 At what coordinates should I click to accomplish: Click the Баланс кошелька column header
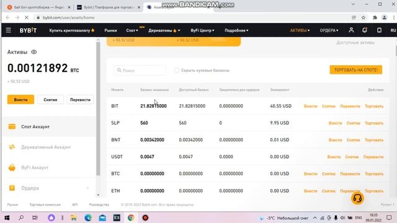coord(154,90)
